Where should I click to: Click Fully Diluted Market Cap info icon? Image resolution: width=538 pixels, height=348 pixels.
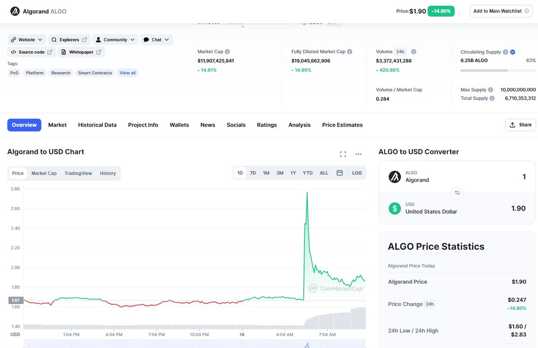point(350,52)
